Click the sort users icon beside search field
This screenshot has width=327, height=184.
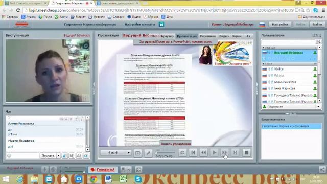pos(318,42)
